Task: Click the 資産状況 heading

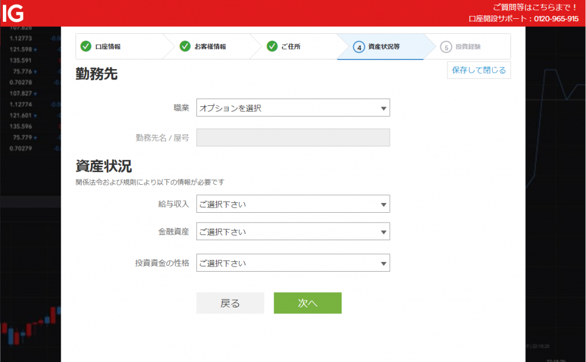Action: click(x=104, y=166)
